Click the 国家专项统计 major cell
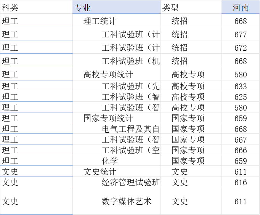The height and width of the screenshot is (215, 260). [x=108, y=118]
